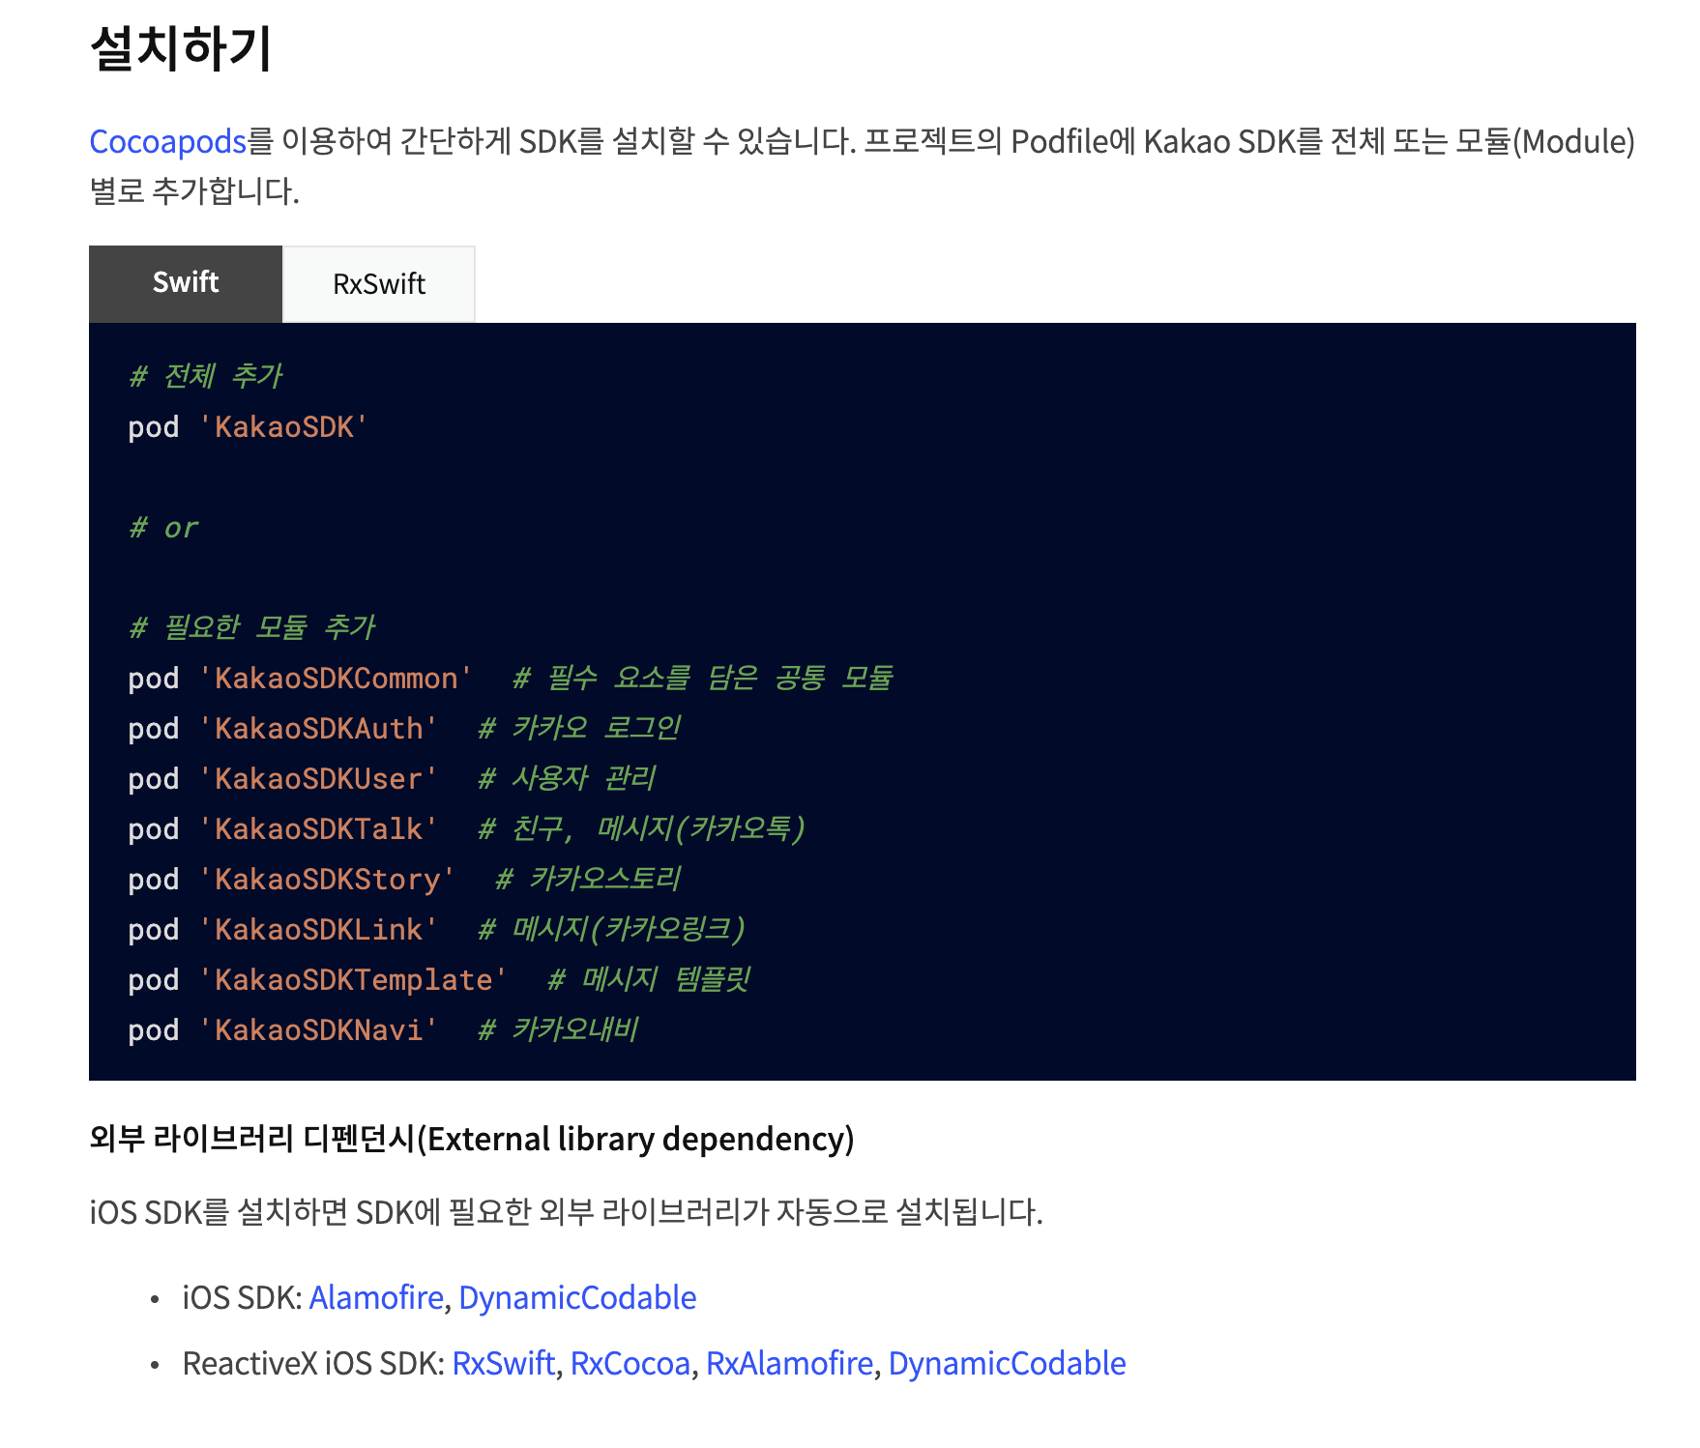
Task: Click 'KakaoSDKUser' pod name
Action: point(318,779)
